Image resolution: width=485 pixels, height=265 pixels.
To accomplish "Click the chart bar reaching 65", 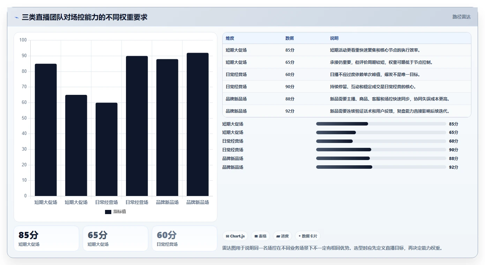I will coord(76,145).
